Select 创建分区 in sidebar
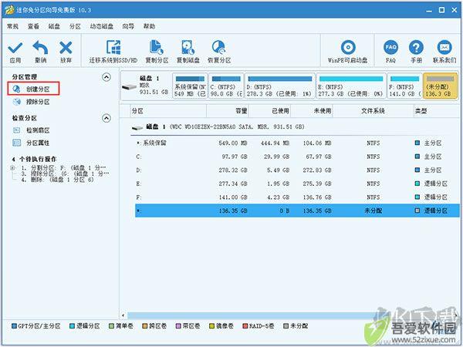 pos(33,89)
